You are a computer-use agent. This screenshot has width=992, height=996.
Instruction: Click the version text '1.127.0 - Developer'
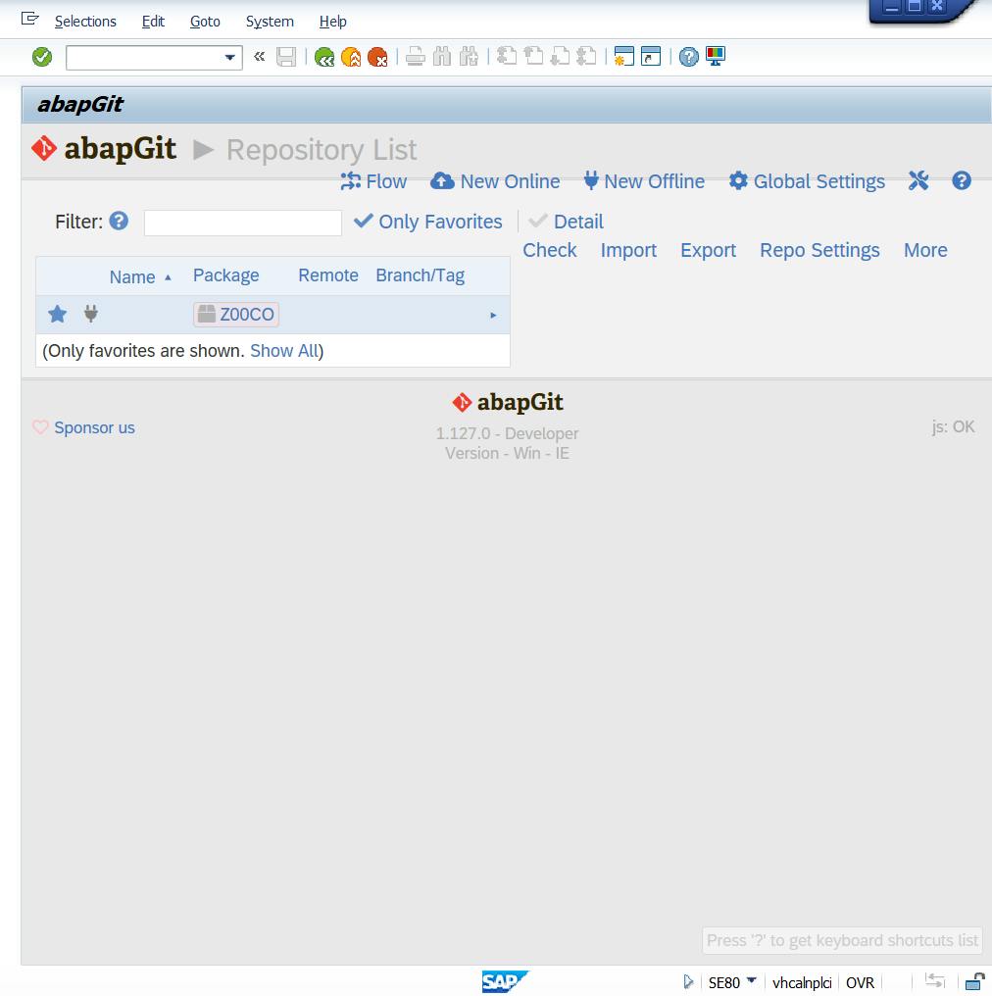(507, 434)
